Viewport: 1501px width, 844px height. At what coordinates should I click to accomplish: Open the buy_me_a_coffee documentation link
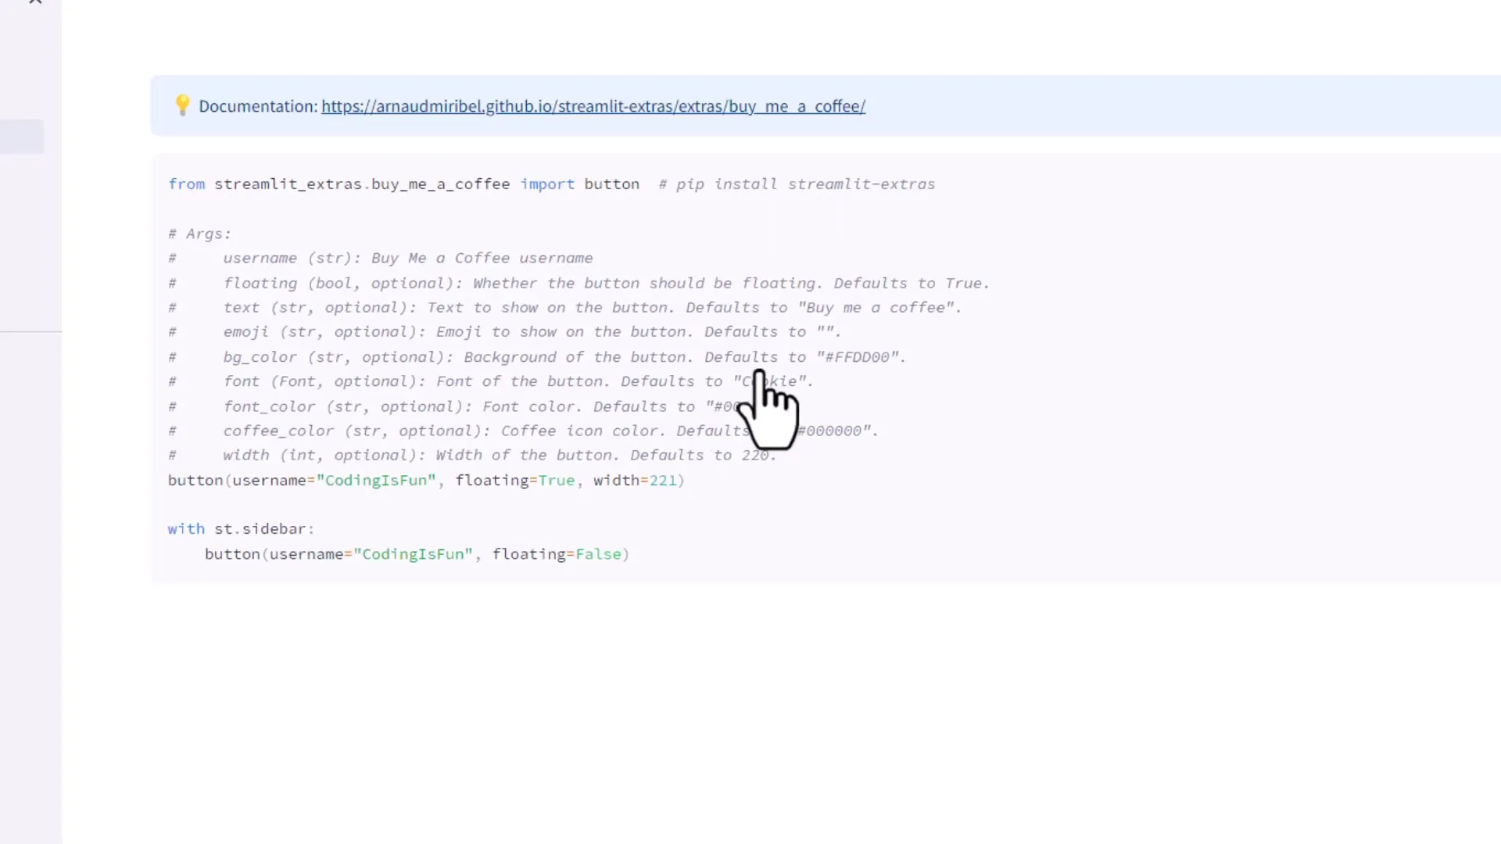pos(593,106)
